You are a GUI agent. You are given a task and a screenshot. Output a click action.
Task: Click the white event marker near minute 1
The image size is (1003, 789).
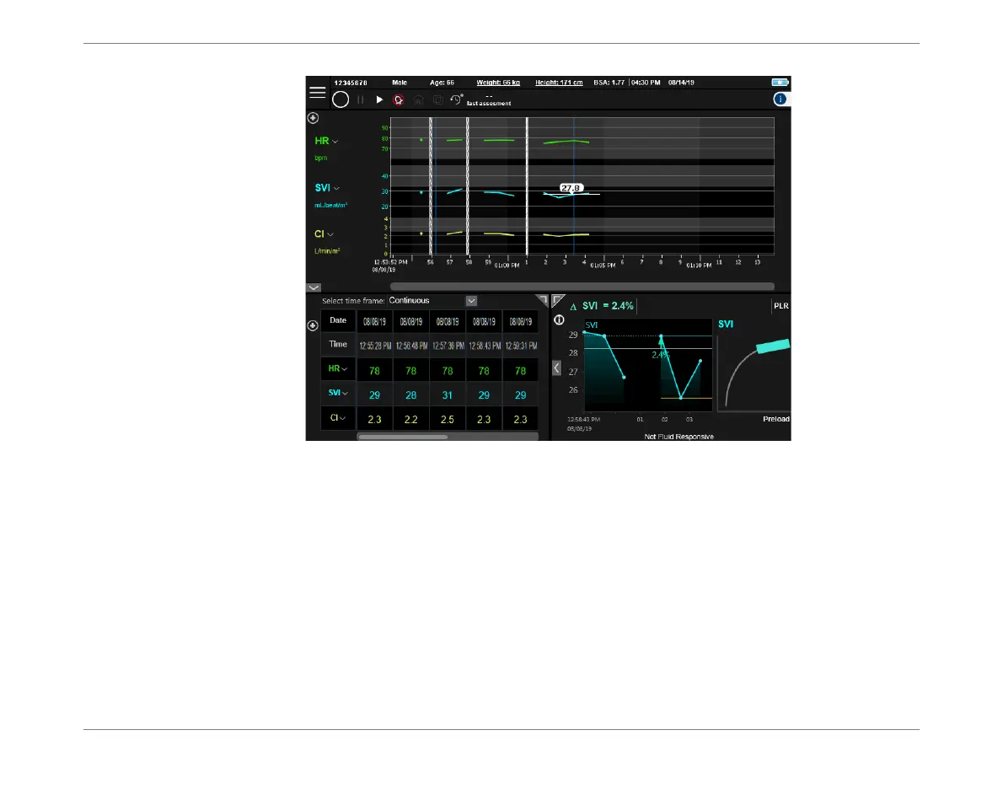click(x=527, y=186)
